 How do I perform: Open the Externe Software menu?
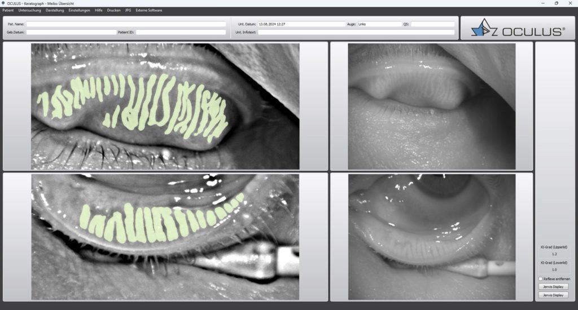click(x=148, y=10)
